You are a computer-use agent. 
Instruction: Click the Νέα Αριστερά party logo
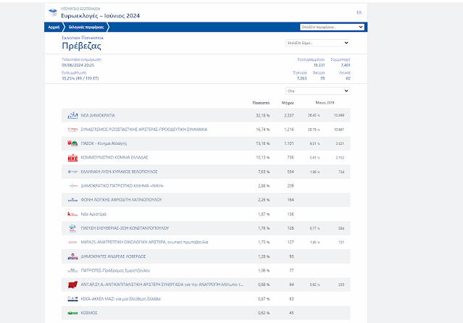pos(72,214)
